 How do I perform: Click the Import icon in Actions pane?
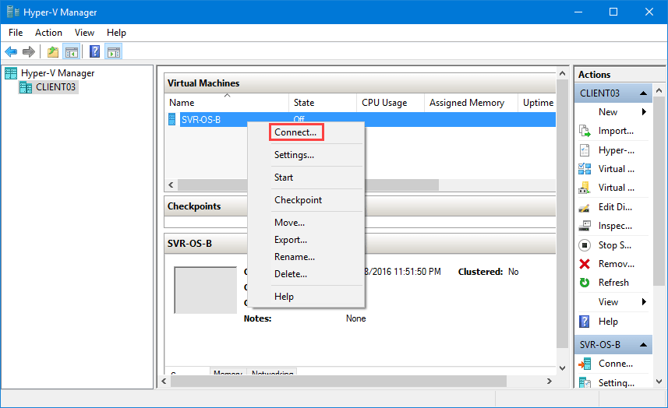[585, 131]
